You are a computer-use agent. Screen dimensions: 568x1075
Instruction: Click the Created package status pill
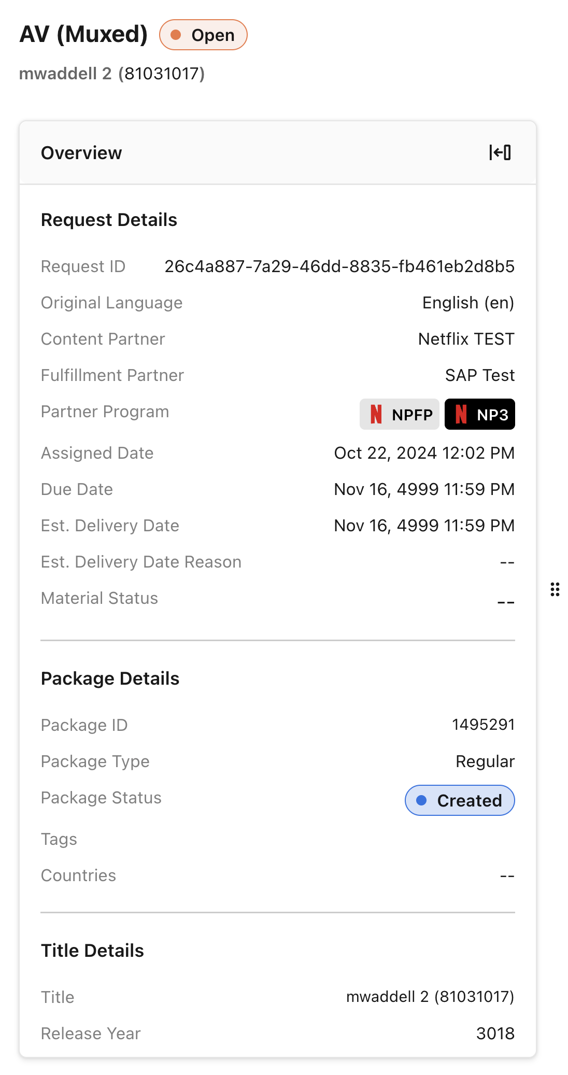point(459,800)
